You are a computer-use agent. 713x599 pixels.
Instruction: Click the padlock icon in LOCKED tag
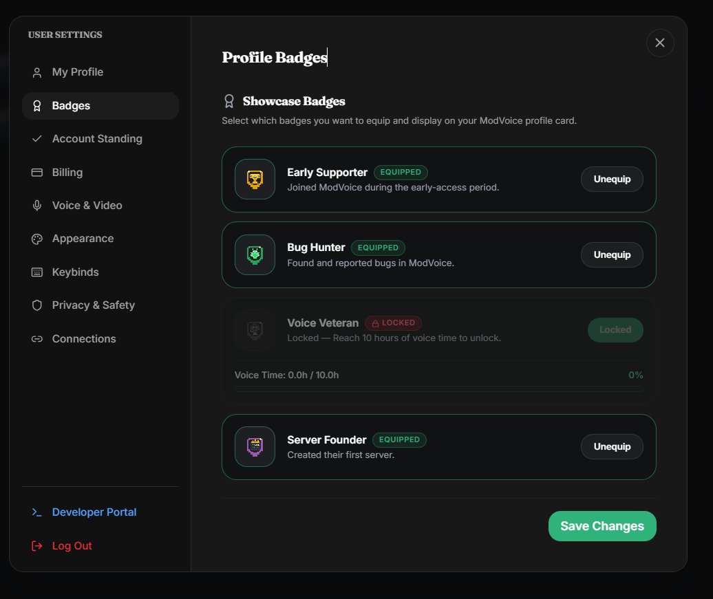click(376, 323)
